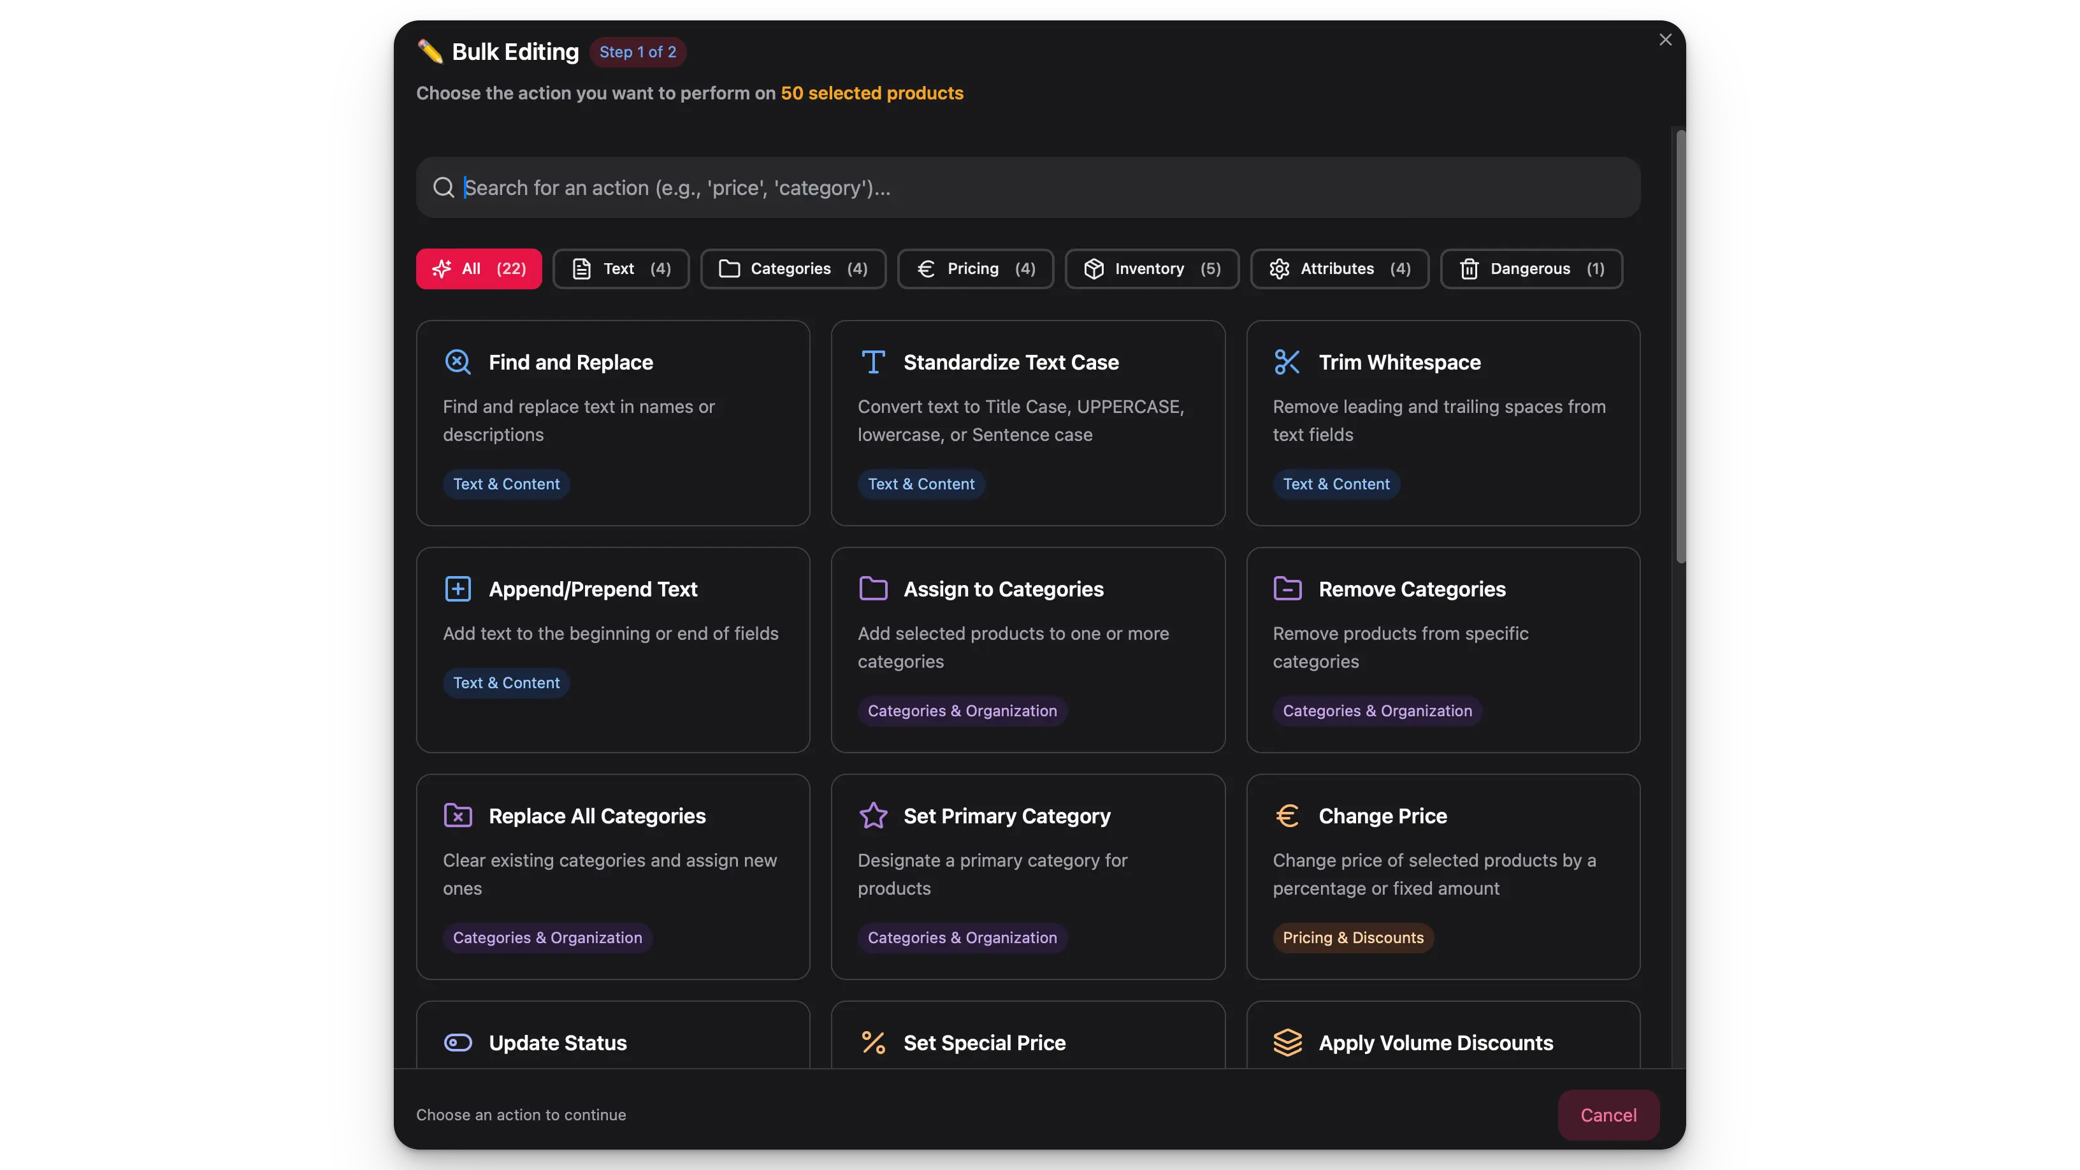Click the vertical scrollbar of the action list
2080x1170 pixels.
[x=1680, y=347]
